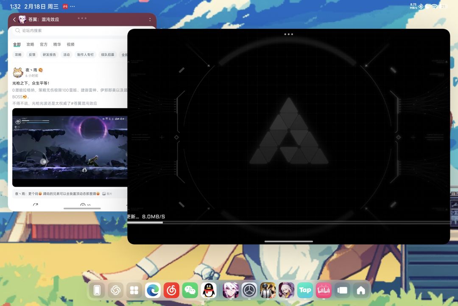Image resolution: width=458 pixels, height=306 pixels.
Task: Tap the Bluetooth status icon
Action: 421,6
